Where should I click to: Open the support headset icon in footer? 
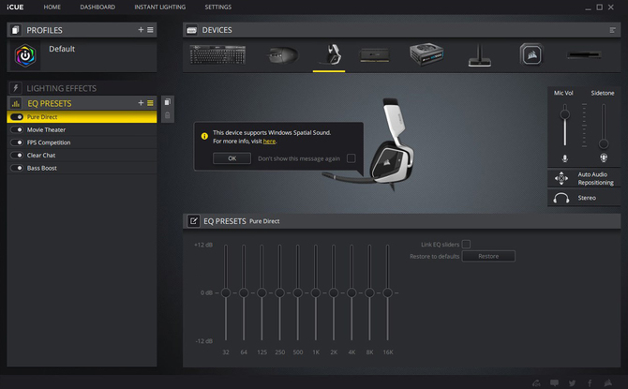(536, 383)
